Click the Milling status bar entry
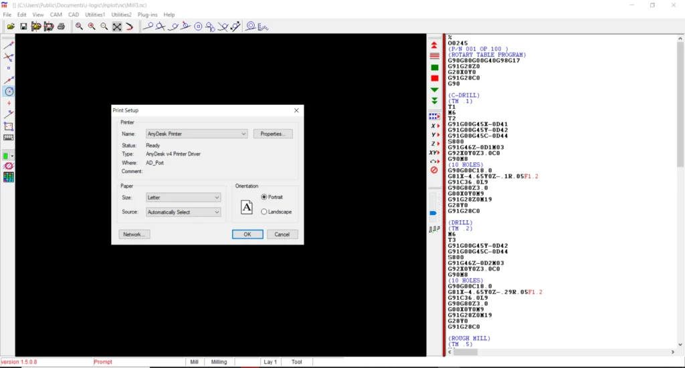Viewport: 685px width, 368px height. coord(219,362)
